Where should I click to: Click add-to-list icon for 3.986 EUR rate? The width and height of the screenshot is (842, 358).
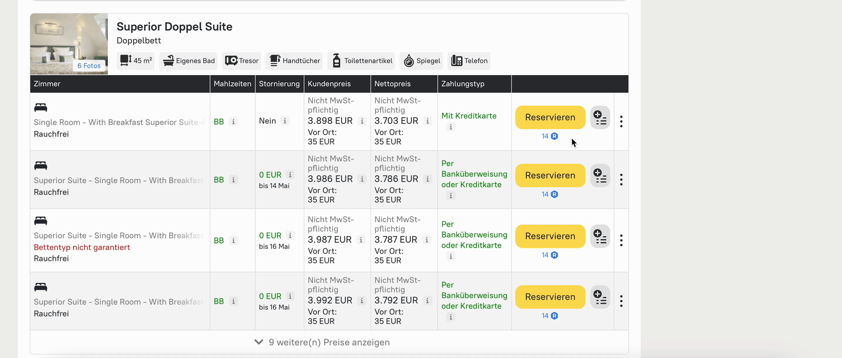(x=600, y=176)
